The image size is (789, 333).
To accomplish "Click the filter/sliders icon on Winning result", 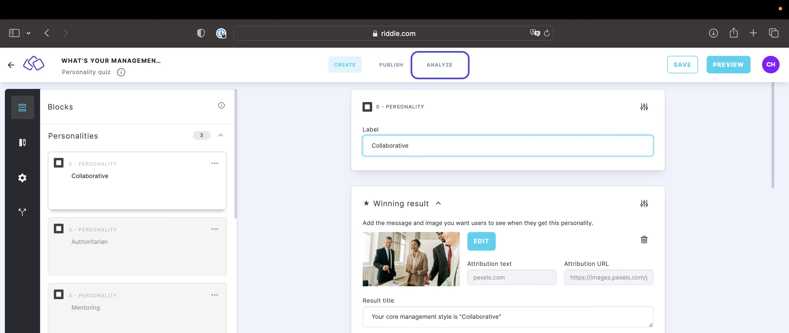I will tap(644, 203).
